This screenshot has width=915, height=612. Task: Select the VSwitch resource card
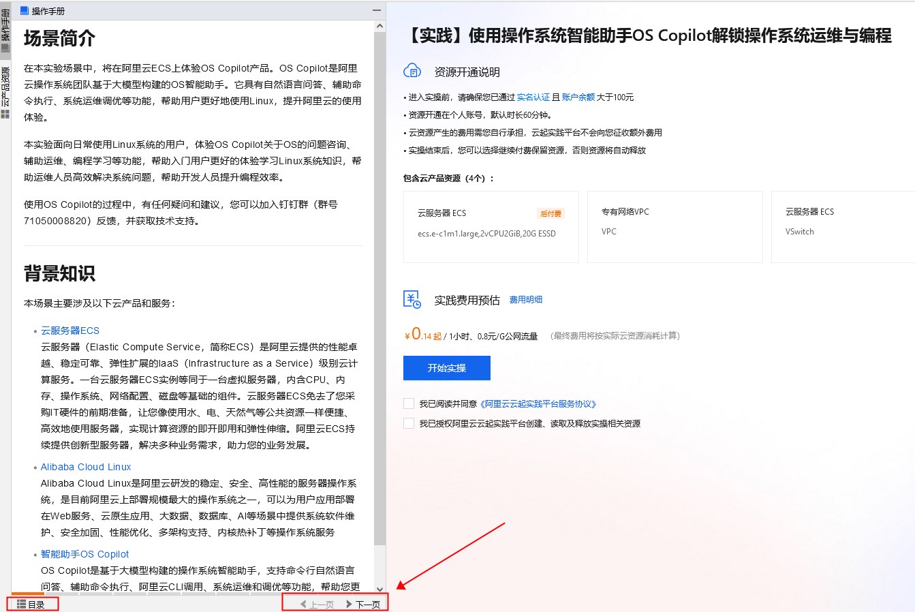click(x=843, y=227)
